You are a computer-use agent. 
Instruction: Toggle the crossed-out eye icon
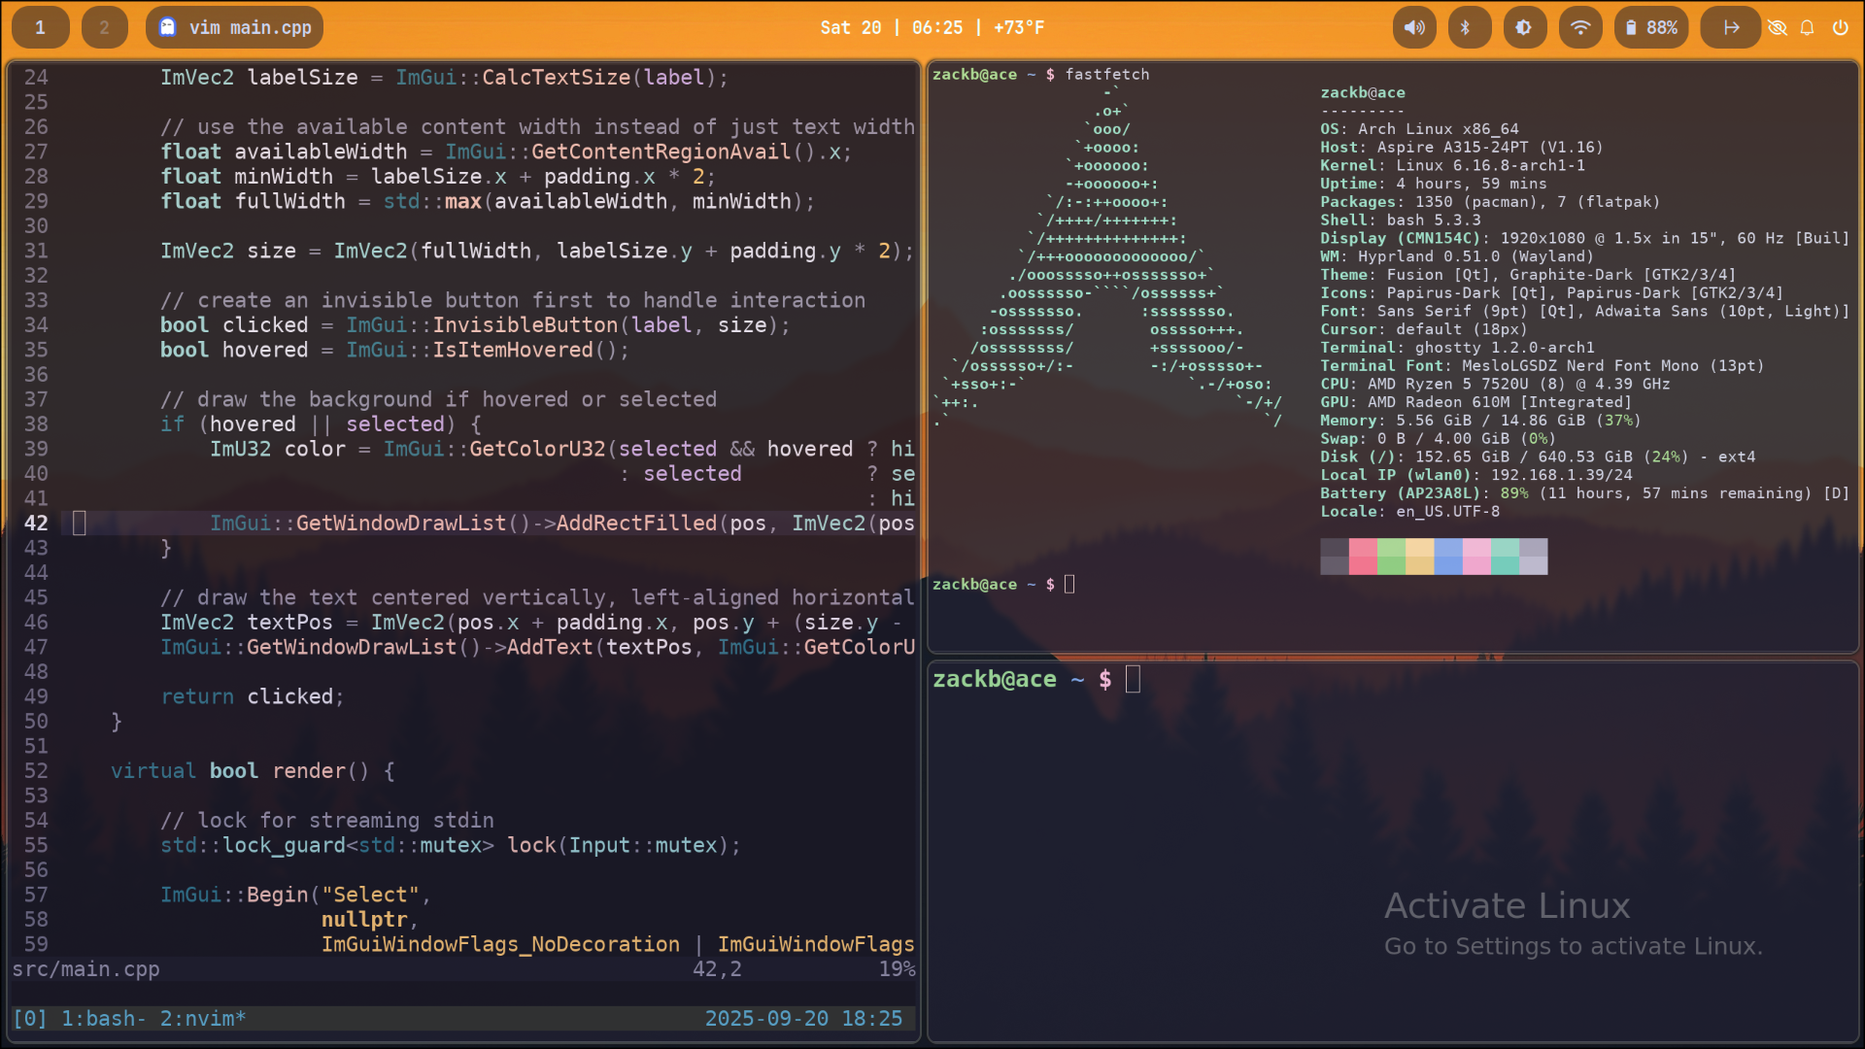(x=1778, y=27)
